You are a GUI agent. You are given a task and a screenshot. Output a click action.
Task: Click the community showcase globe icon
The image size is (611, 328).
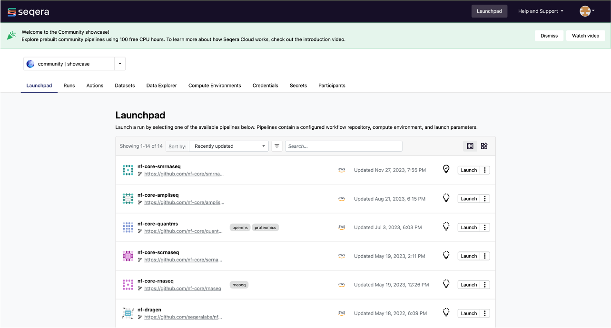tap(30, 64)
